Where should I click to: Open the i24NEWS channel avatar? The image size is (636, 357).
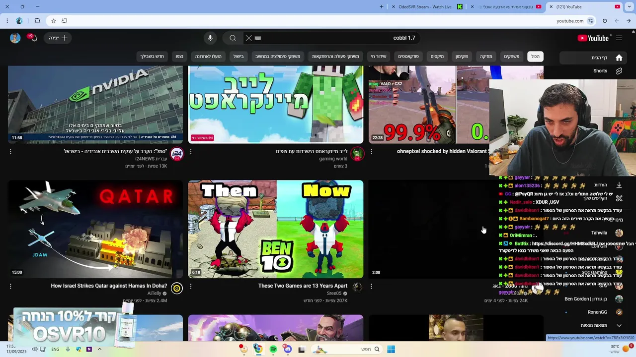(x=177, y=154)
